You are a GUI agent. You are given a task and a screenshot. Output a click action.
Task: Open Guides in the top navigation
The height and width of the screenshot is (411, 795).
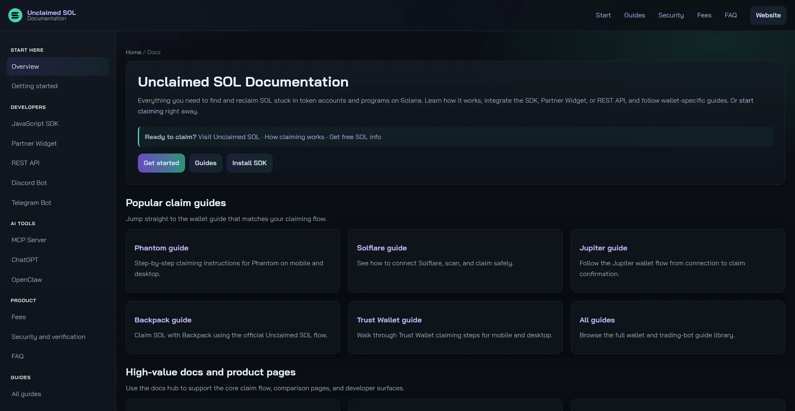634,15
